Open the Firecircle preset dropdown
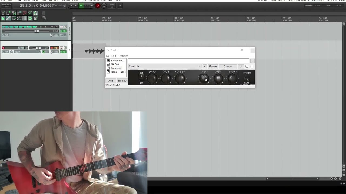Screen dimensions: 346x194 [165, 66]
